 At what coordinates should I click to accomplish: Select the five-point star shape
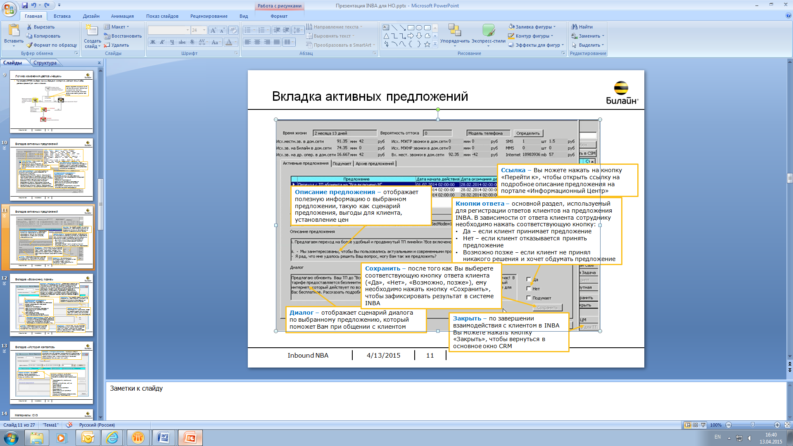427,44
